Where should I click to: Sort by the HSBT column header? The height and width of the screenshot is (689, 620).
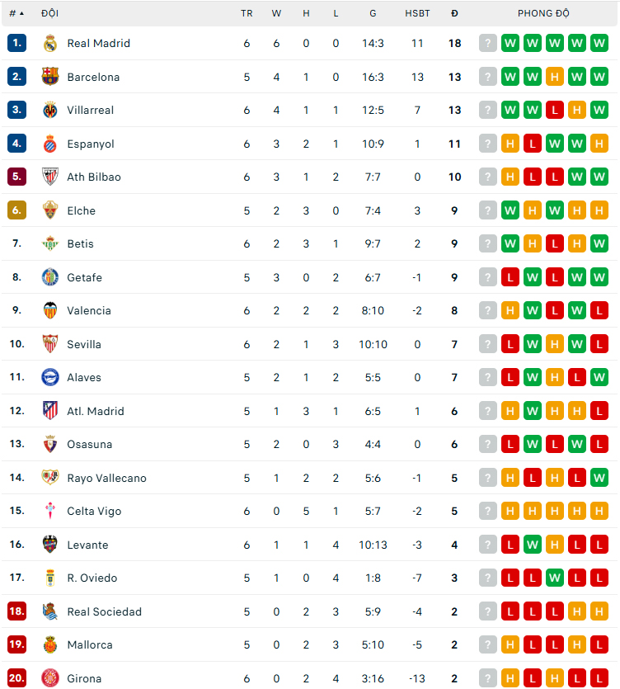point(417,14)
